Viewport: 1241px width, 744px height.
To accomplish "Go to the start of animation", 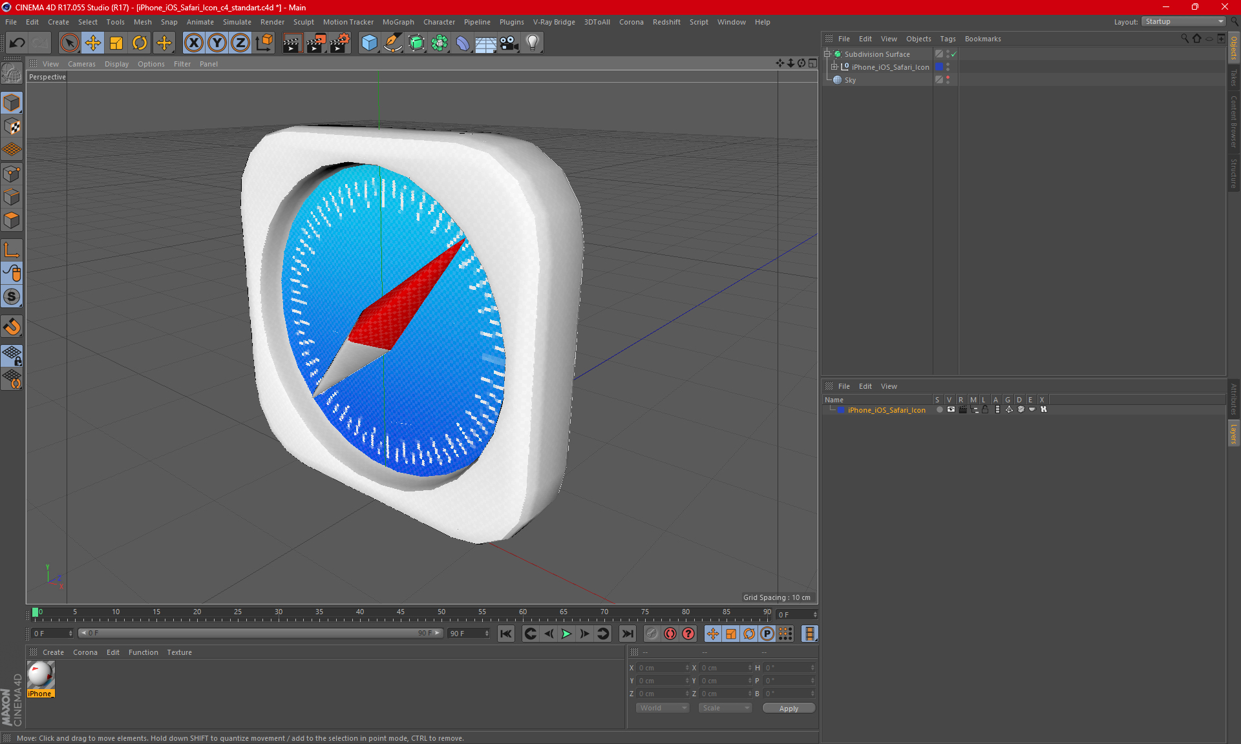I will coord(506,634).
